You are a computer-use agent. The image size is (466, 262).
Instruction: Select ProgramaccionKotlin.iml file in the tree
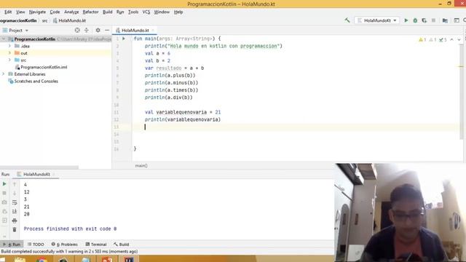pos(44,67)
